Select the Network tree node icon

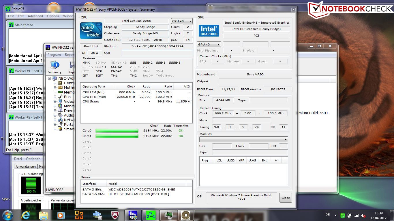pos(60,120)
